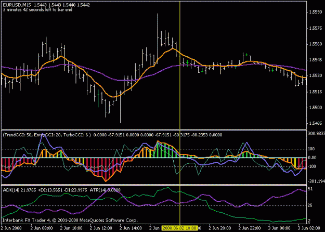This screenshot has height=232, width=325.
Task: Click the 1.5545 price axis label
Action: 316,60
